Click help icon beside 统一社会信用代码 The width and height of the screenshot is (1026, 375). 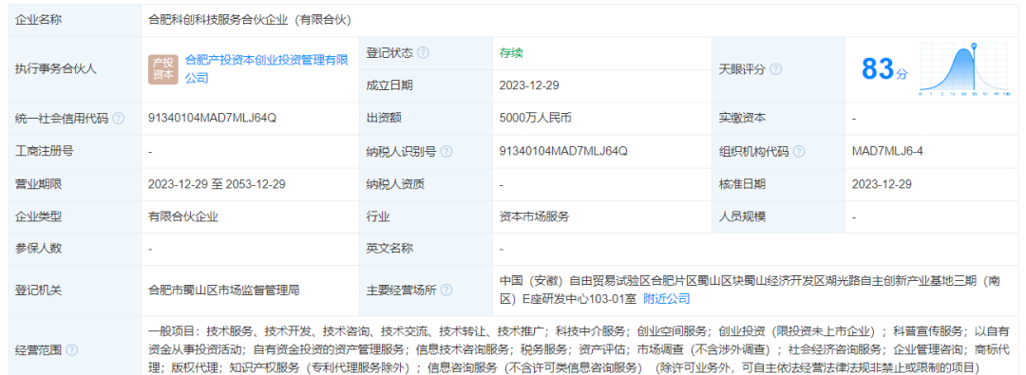(x=119, y=119)
